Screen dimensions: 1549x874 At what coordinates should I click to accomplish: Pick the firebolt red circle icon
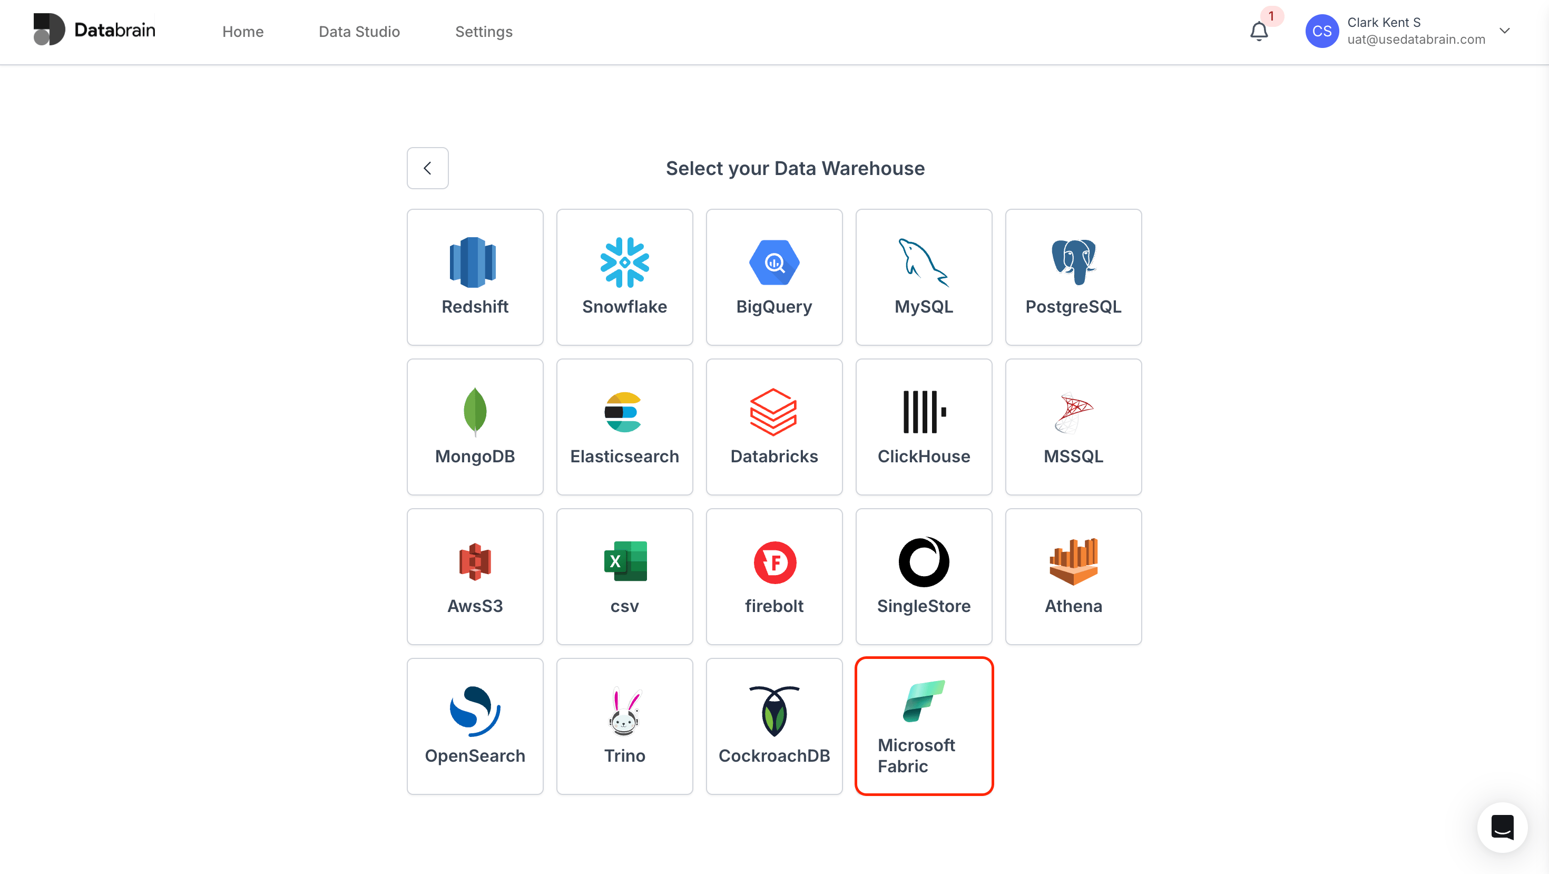click(775, 562)
